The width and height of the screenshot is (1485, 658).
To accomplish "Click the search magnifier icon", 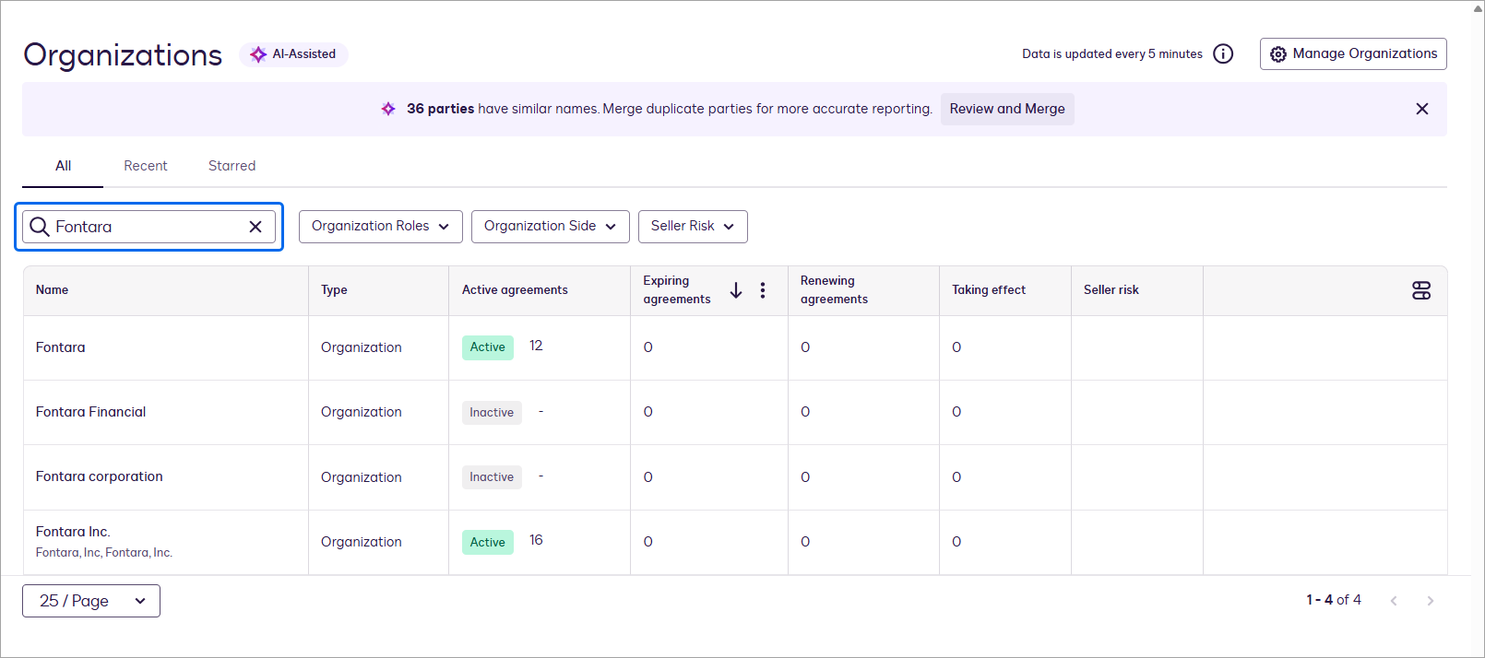I will (x=40, y=227).
